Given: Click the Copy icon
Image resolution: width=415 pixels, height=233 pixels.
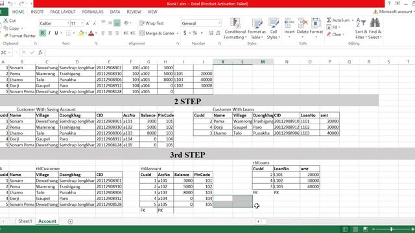Looking at the screenshot, I should [6, 28].
